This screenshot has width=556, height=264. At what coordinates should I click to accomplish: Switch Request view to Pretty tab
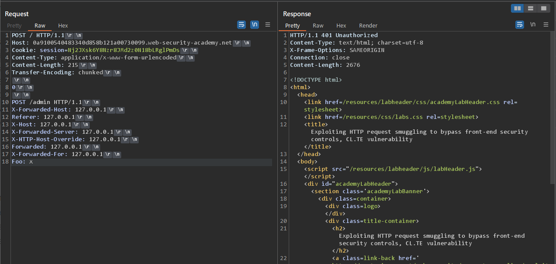[14, 26]
